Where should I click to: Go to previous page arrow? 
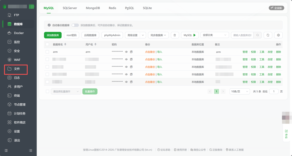210,91
